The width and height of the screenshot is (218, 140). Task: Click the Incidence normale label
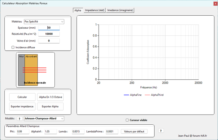[35, 83]
